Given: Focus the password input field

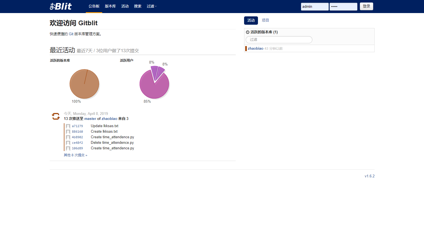Looking at the screenshot, I should click(x=343, y=7).
